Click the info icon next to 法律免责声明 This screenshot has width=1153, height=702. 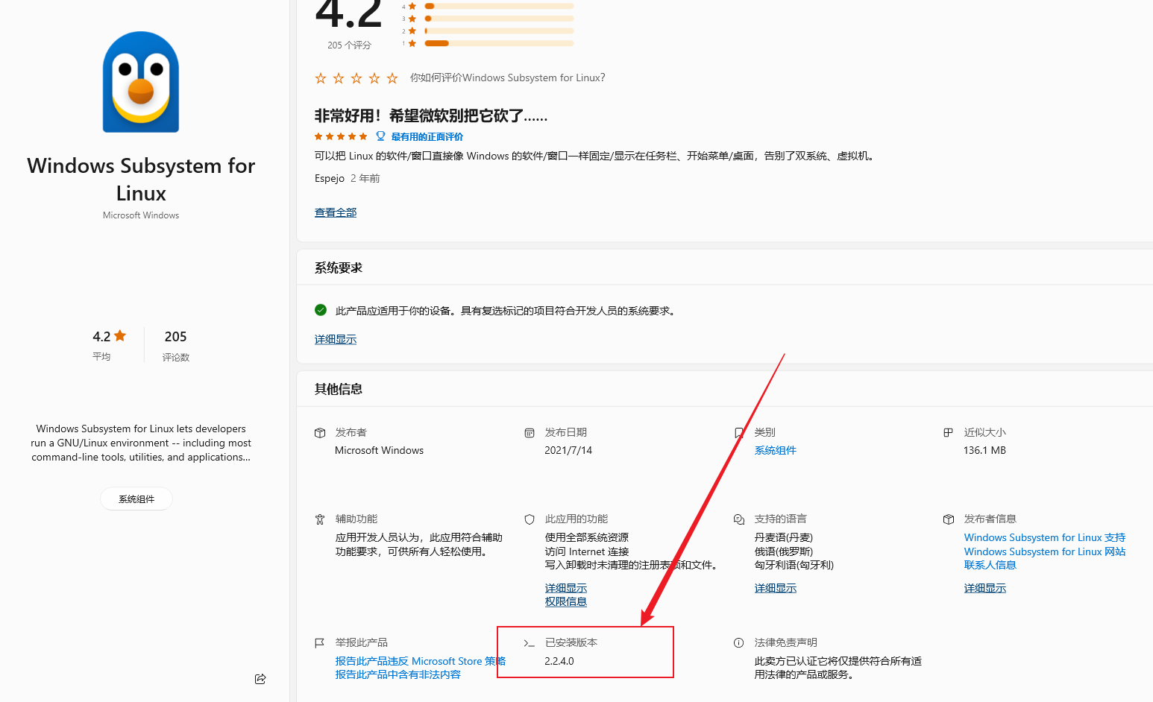739,643
